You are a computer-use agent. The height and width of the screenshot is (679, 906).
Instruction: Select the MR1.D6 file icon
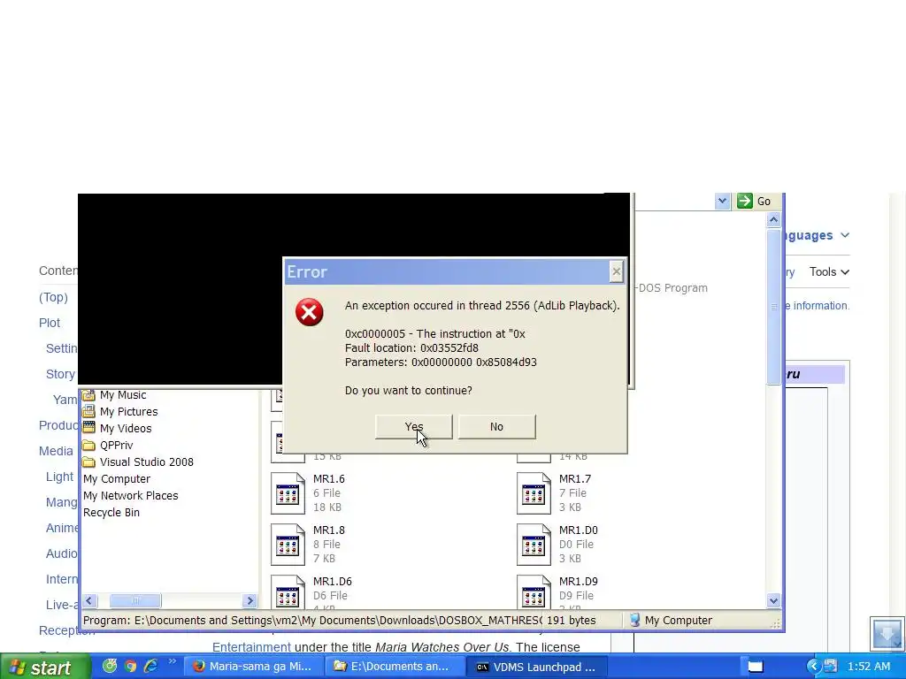288,591
